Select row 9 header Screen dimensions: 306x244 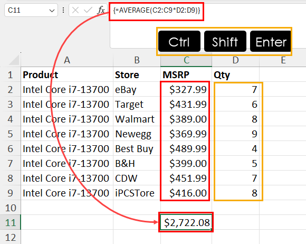(x=11, y=193)
